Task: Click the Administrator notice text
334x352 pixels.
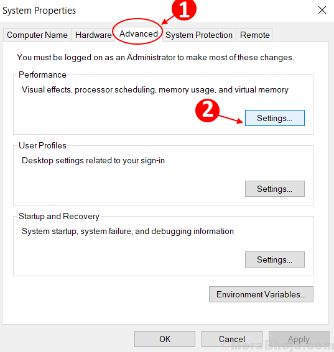Action: [x=155, y=58]
